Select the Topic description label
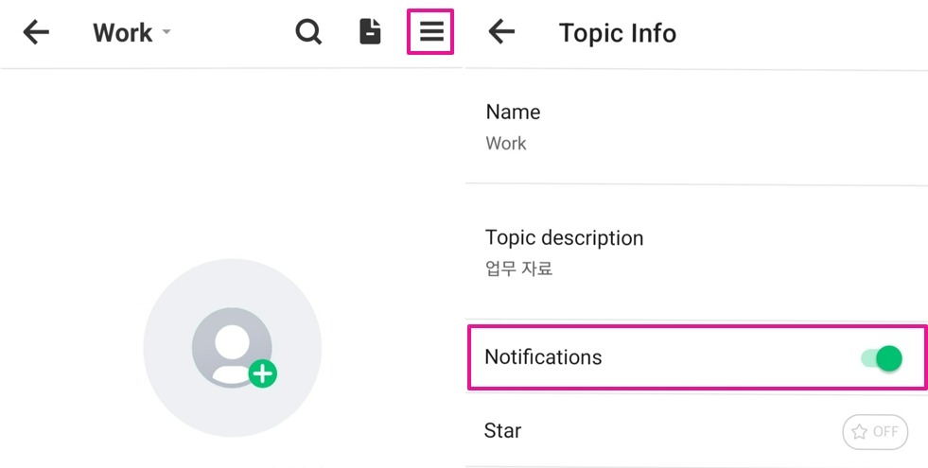This screenshot has width=928, height=468. tap(564, 237)
